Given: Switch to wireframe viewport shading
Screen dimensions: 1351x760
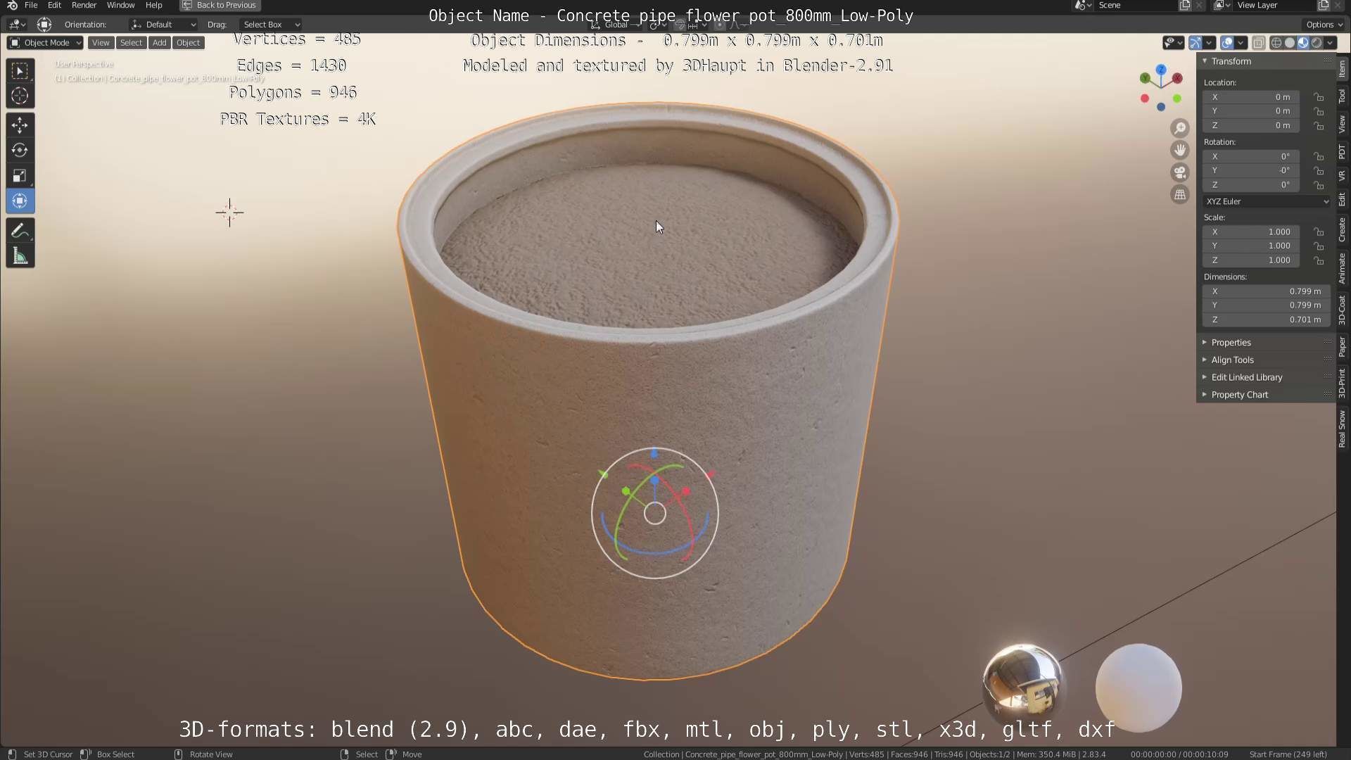Looking at the screenshot, I should pos(1276,43).
